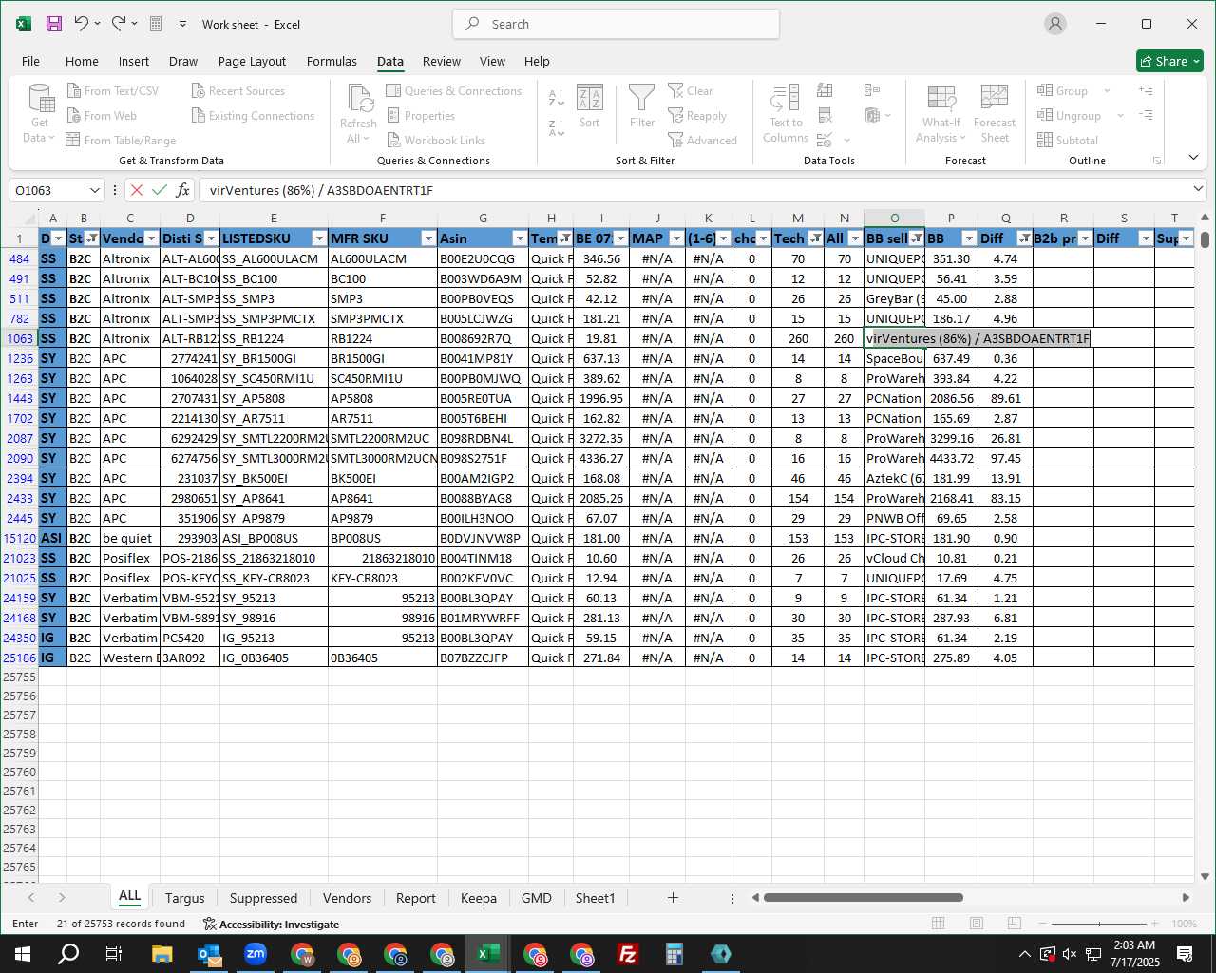The height and width of the screenshot is (973, 1216).
Task: Select row 1063 header
Action: point(19,338)
